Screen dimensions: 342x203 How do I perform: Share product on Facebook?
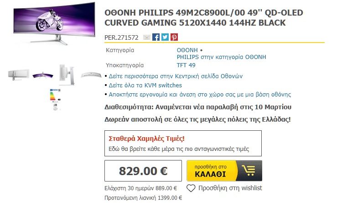coord(156,37)
